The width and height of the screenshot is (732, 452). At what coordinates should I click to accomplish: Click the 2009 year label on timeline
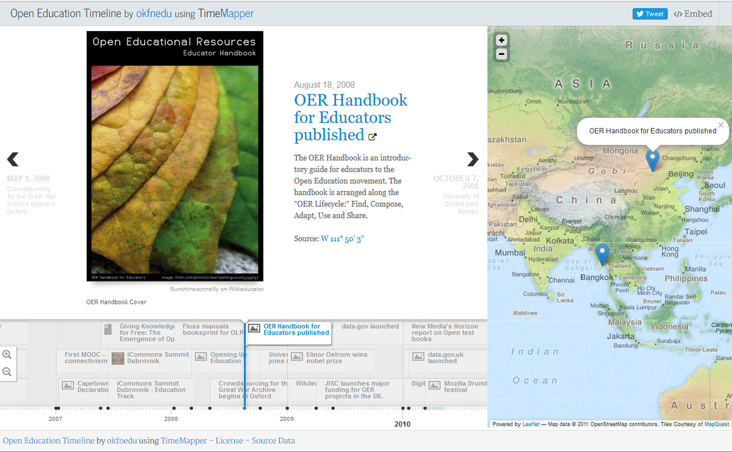[x=287, y=419]
